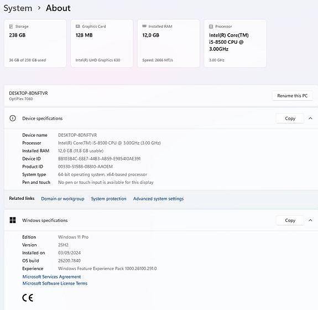Open Domain or workgroup link
318x310 pixels.
(x=62, y=199)
